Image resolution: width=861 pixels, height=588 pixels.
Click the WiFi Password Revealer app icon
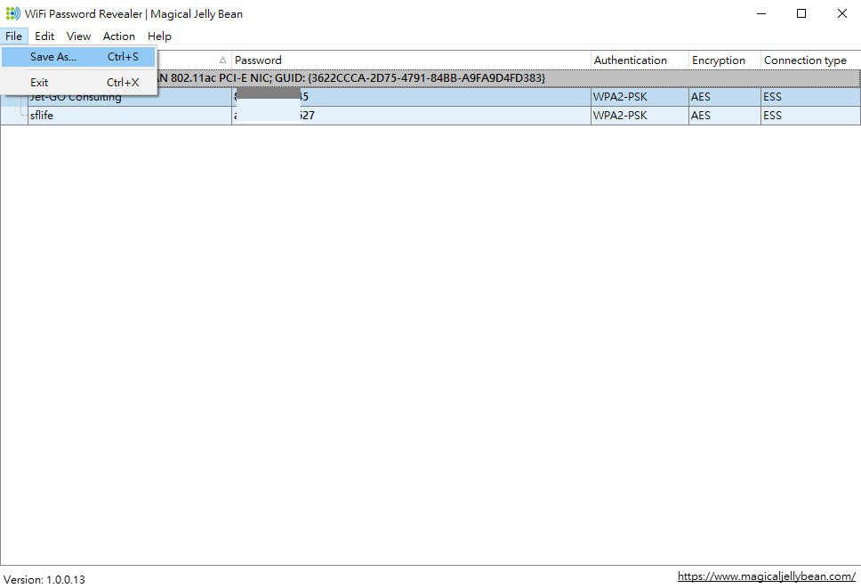(12, 13)
